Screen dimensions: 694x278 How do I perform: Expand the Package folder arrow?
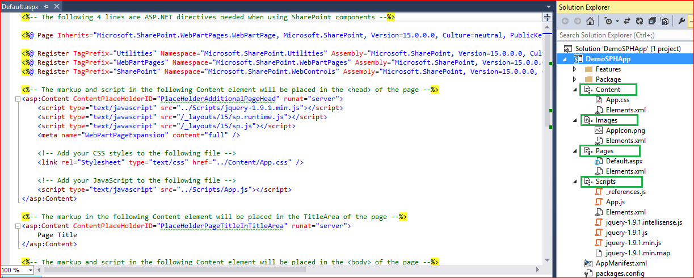click(574, 79)
